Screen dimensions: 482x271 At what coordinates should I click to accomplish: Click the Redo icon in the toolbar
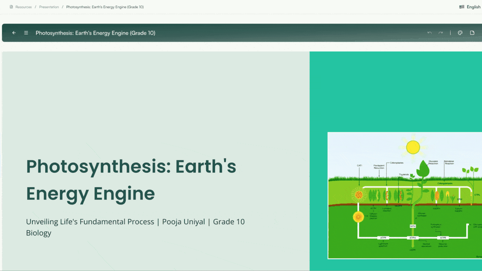(441, 33)
